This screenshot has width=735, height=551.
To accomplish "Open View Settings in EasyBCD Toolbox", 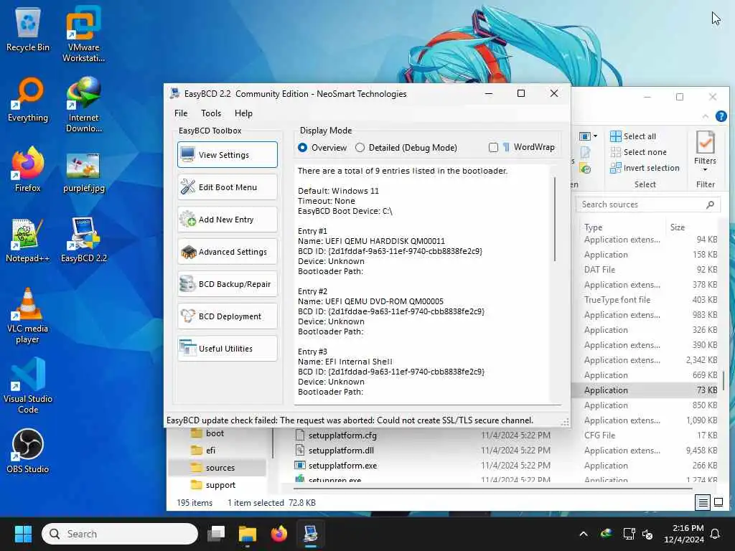I will coord(228,155).
